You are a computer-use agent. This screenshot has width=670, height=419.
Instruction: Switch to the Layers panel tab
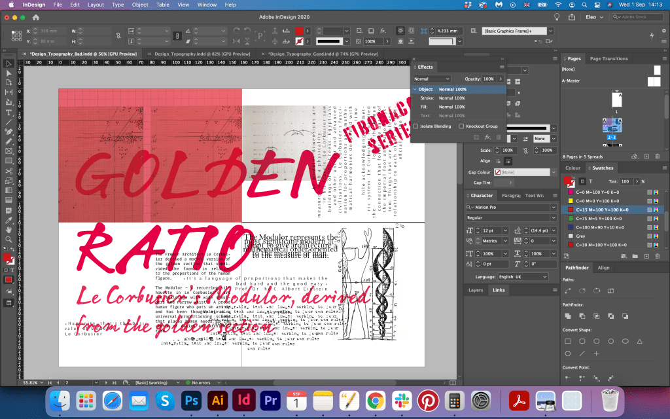tap(476, 289)
